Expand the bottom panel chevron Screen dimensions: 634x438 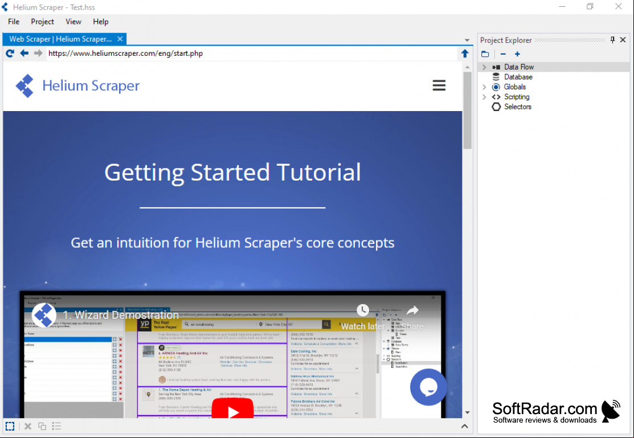465,426
